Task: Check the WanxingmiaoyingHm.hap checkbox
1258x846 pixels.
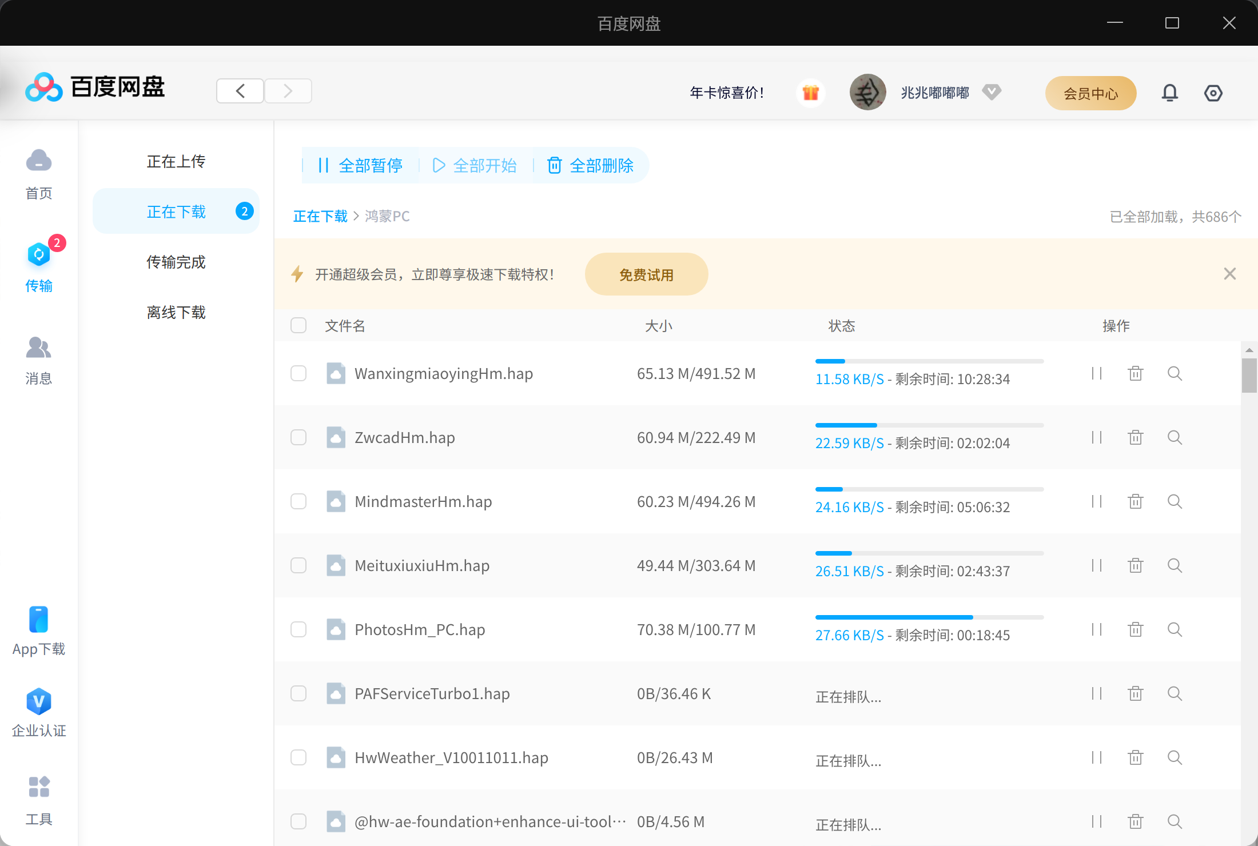Action: [x=298, y=374]
